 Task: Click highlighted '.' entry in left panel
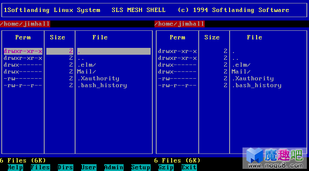coord(114,51)
